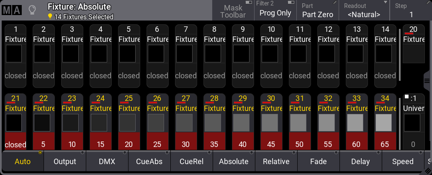Select the Auto layer tab
The image size is (432, 175).
coord(23,162)
